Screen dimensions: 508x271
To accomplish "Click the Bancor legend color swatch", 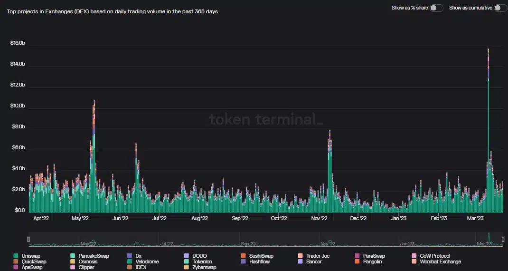I will point(300,261).
